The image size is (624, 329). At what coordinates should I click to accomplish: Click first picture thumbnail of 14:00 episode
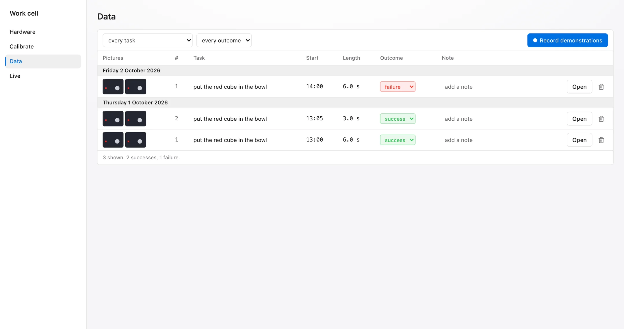(x=113, y=87)
